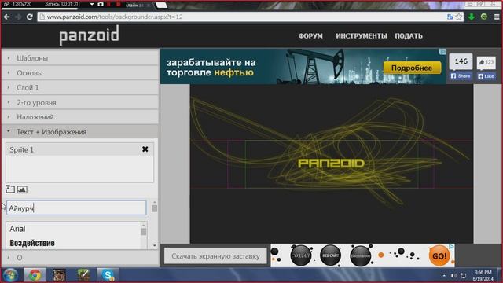Expand the Наложений section

80,117
